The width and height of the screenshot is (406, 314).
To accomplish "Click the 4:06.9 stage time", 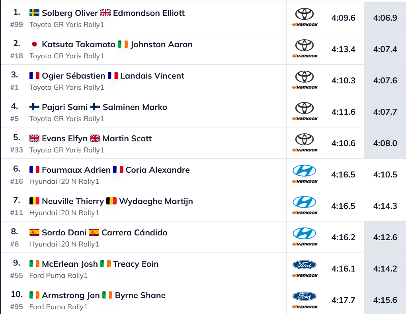I will 385,18.
